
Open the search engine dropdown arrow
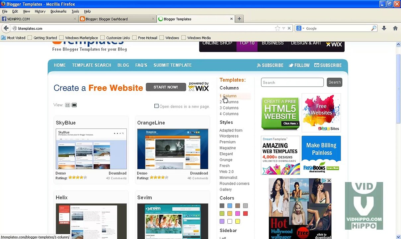click(x=303, y=29)
